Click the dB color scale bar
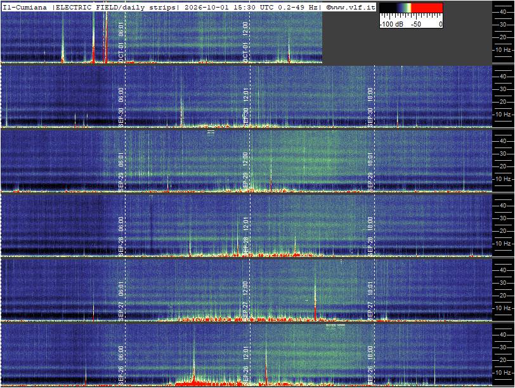 411,8
